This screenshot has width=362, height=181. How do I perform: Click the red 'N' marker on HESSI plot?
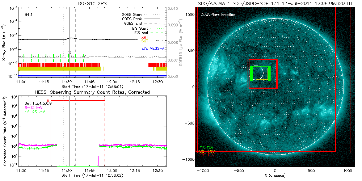[48, 101]
